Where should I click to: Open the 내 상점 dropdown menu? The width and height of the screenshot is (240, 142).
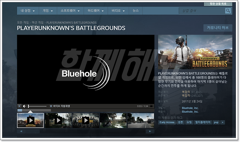point(28,11)
